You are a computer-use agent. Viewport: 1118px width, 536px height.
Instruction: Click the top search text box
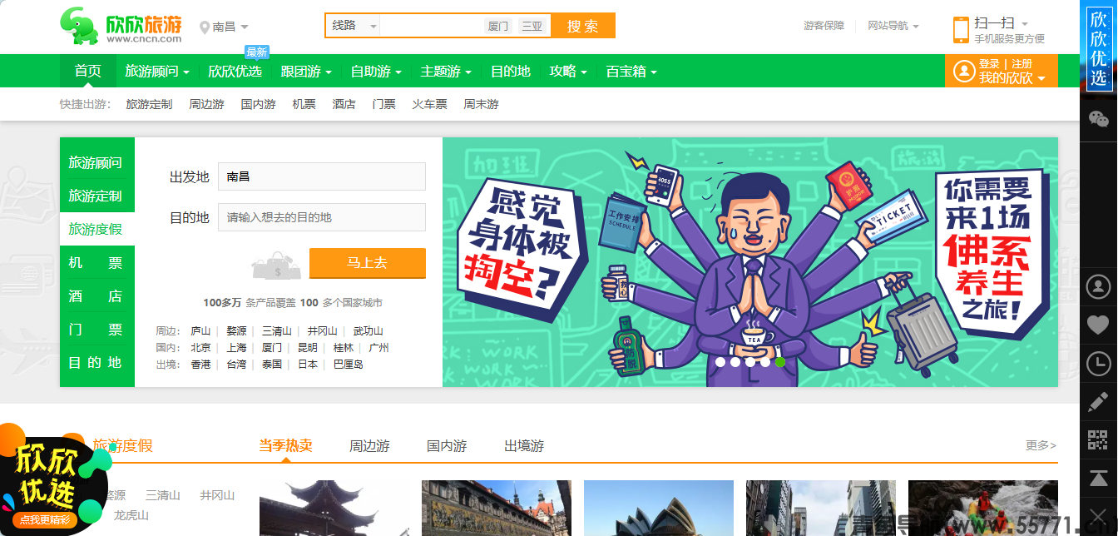(432, 26)
